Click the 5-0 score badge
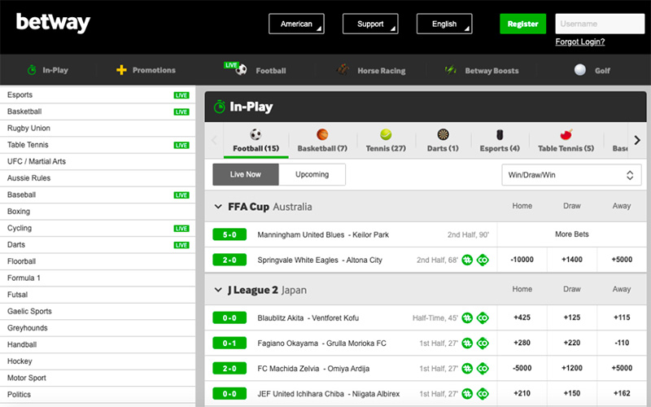Viewport: 651px width, 407px height. click(x=229, y=234)
